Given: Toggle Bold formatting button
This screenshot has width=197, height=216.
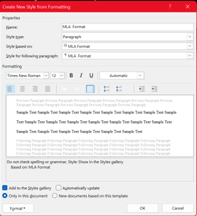Looking at the screenshot, I should 71,75.
